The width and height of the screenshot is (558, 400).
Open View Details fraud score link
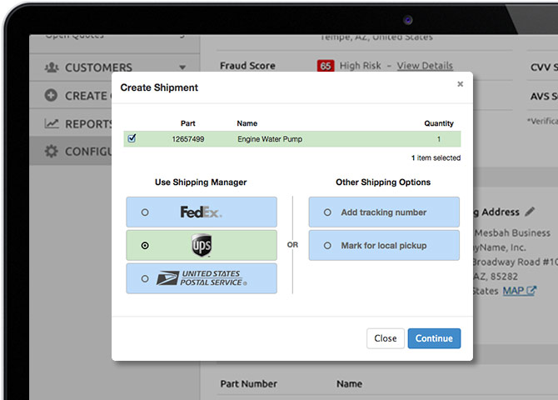[x=425, y=66]
